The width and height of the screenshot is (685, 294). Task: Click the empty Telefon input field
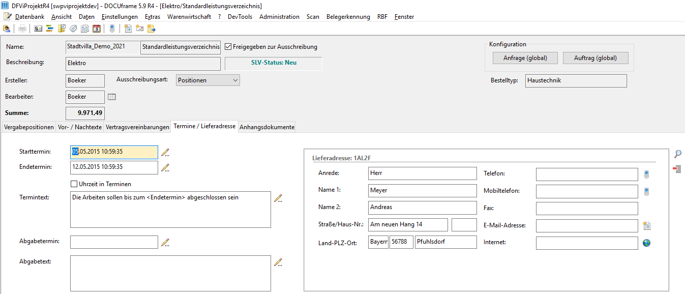click(x=587, y=174)
